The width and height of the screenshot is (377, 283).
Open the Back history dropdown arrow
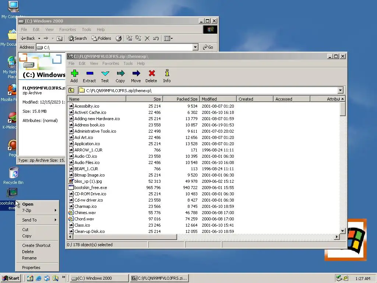point(39,38)
